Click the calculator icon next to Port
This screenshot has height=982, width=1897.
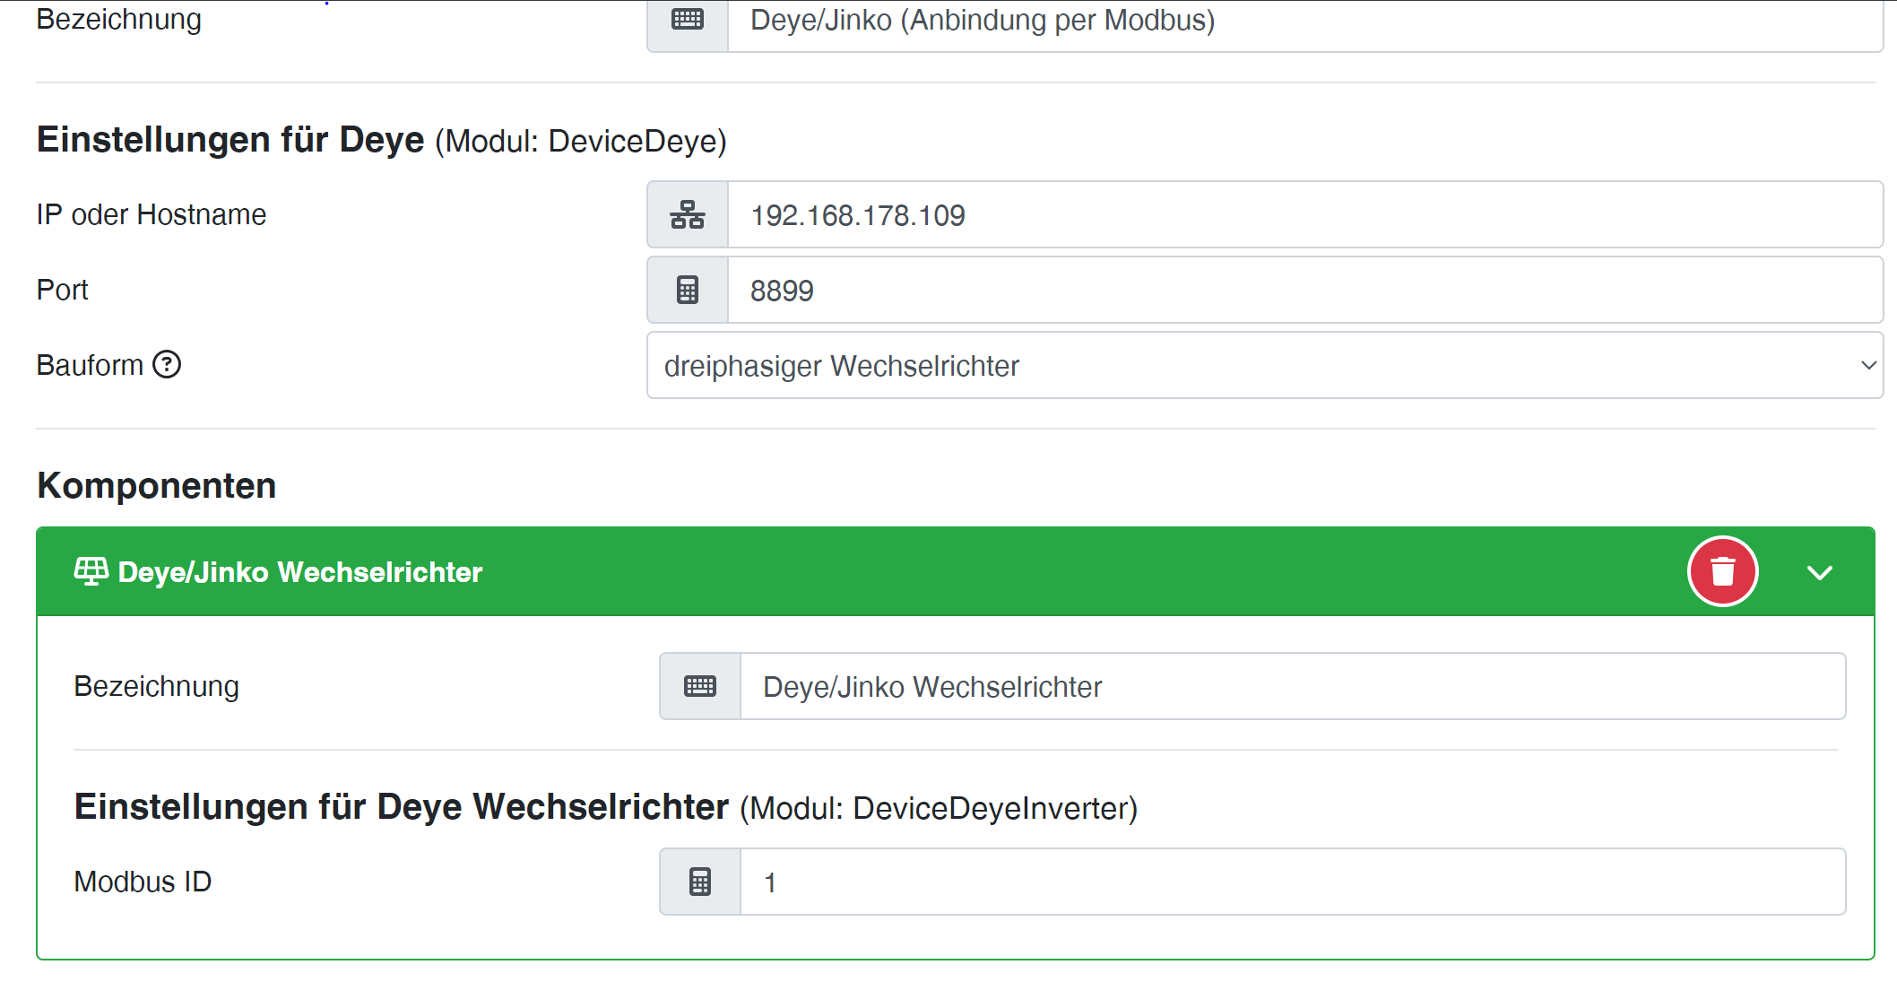point(688,291)
